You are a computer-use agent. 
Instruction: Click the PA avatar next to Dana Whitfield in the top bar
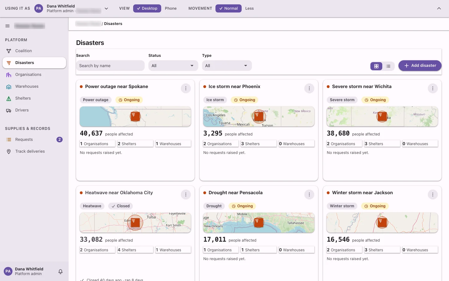(39, 8)
